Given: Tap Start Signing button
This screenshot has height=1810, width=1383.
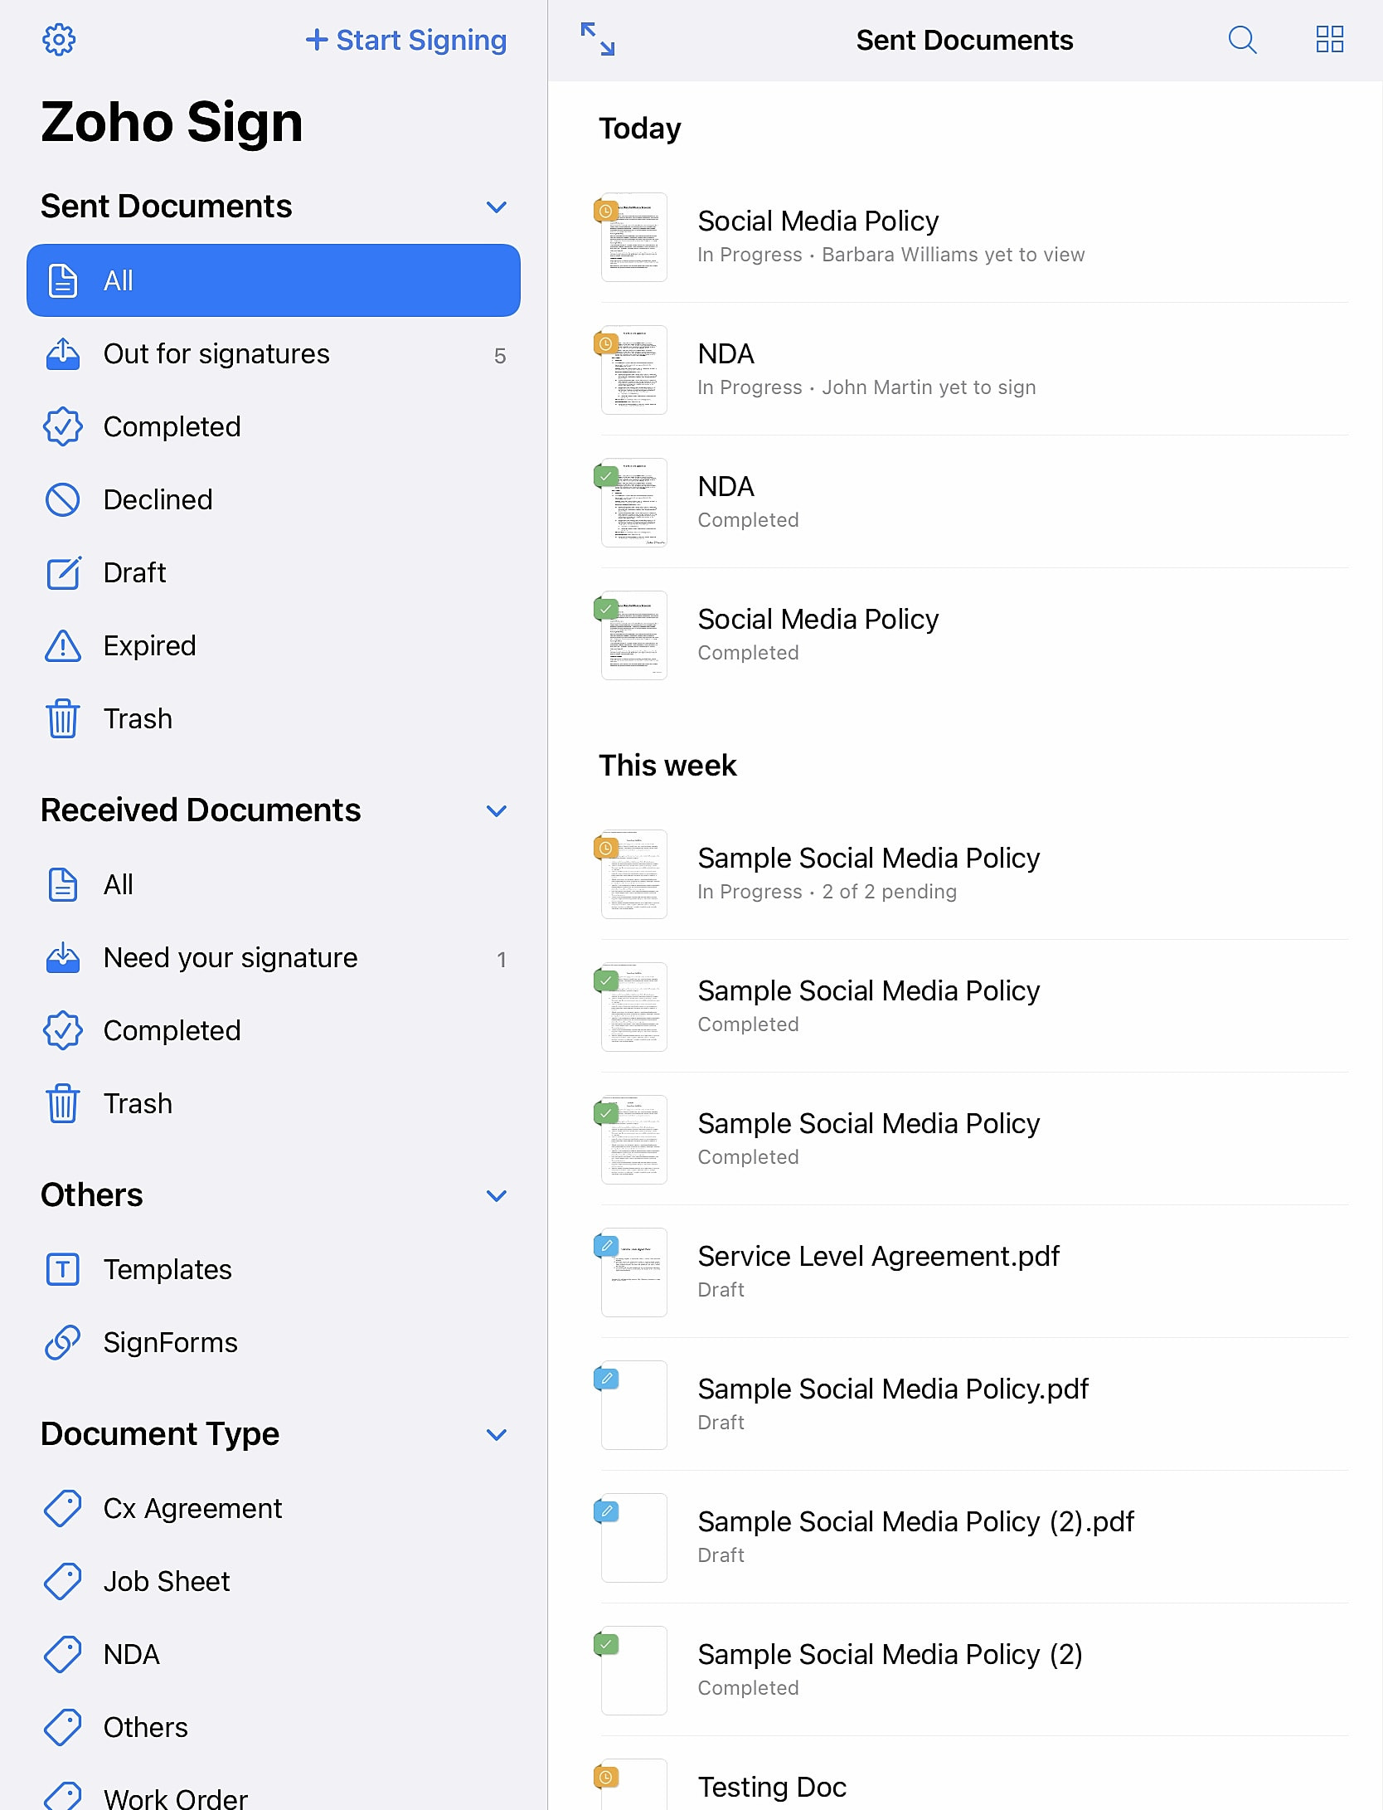Looking at the screenshot, I should click(406, 40).
